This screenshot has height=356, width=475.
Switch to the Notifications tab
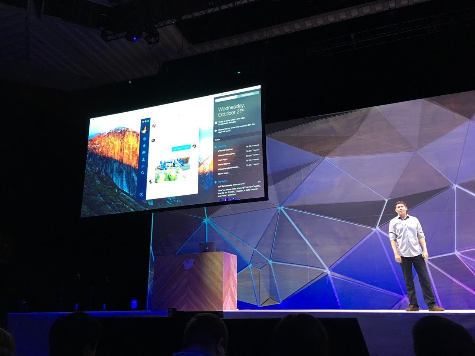[x=248, y=95]
